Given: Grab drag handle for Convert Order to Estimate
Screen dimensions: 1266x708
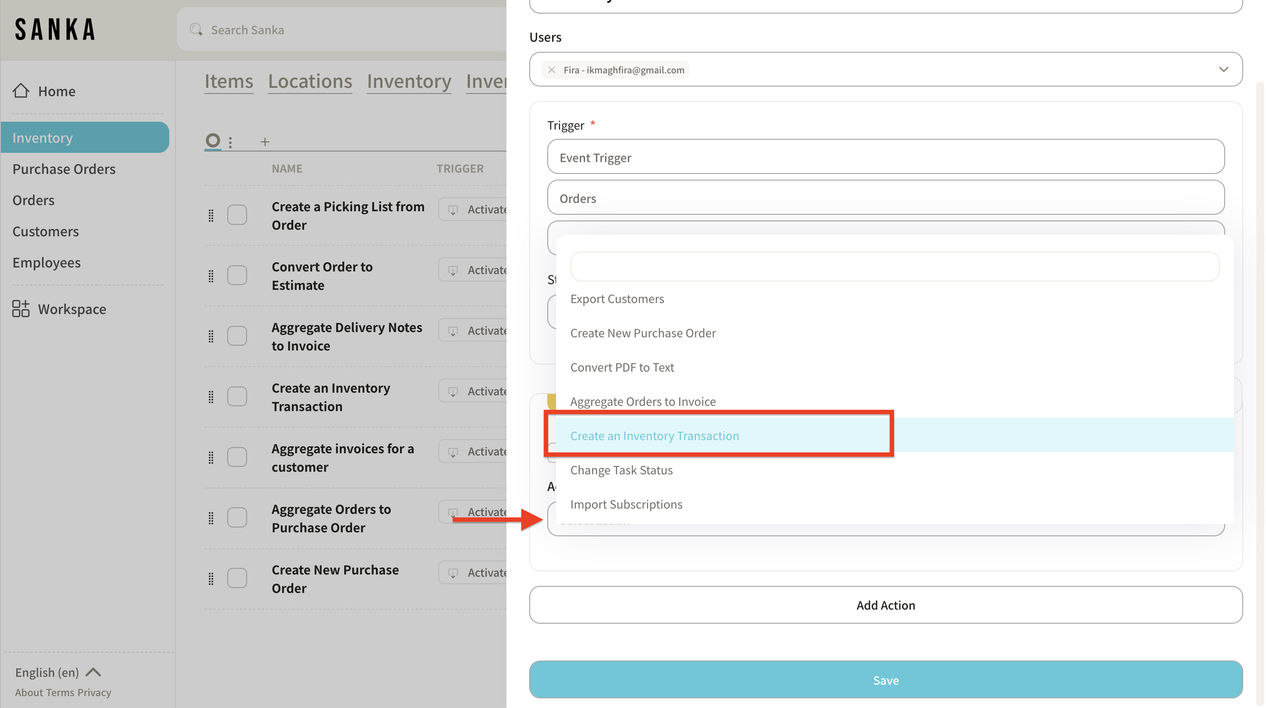Looking at the screenshot, I should (211, 276).
